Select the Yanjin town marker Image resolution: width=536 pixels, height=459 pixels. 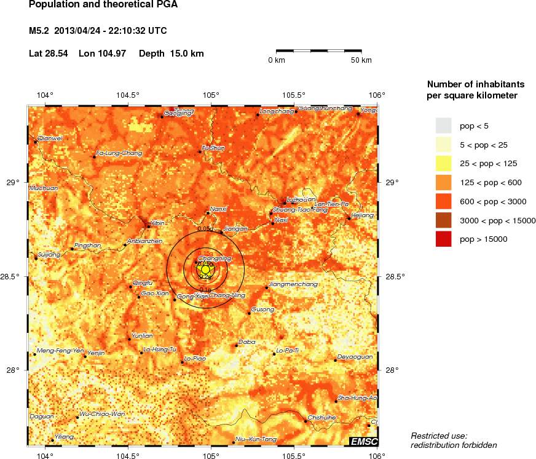[85, 357]
